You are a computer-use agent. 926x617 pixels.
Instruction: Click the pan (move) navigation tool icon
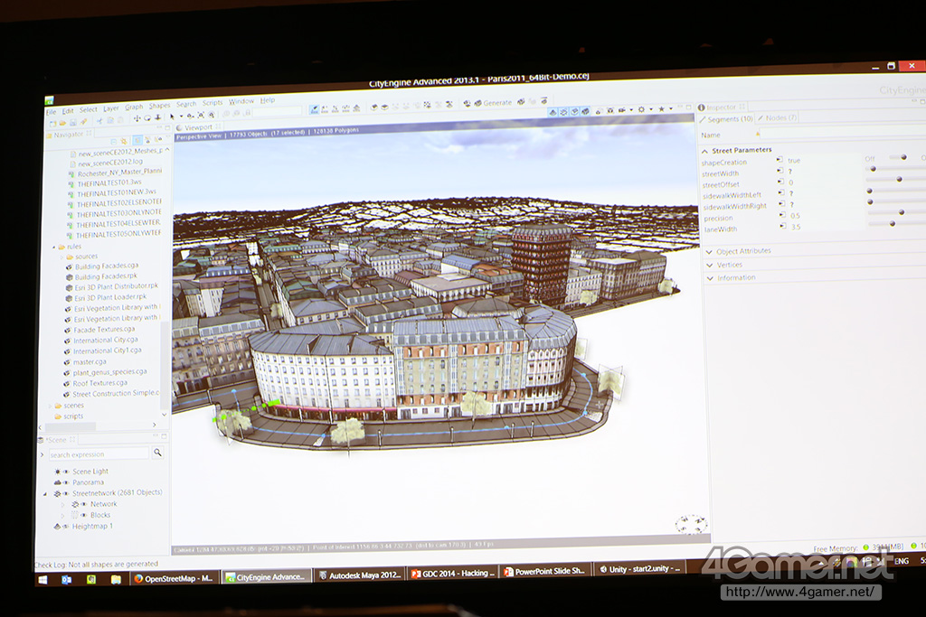137,117
